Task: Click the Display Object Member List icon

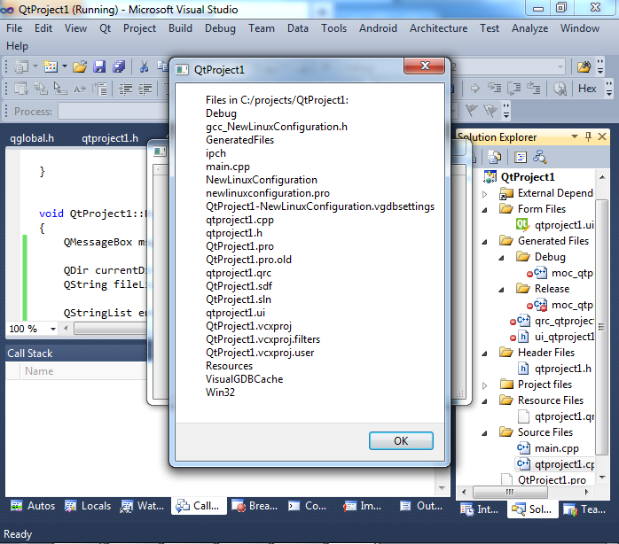Action: [x=21, y=89]
